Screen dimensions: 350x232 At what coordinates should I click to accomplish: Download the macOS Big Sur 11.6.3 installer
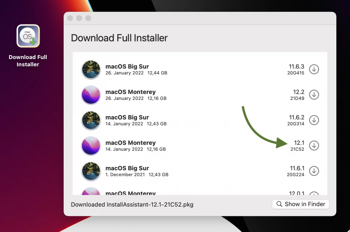314,69
